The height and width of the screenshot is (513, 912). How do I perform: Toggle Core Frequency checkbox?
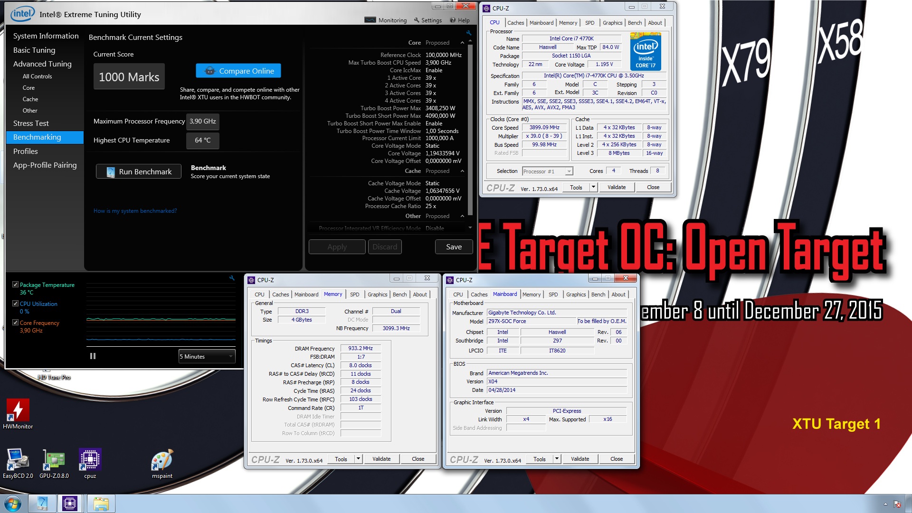15,322
